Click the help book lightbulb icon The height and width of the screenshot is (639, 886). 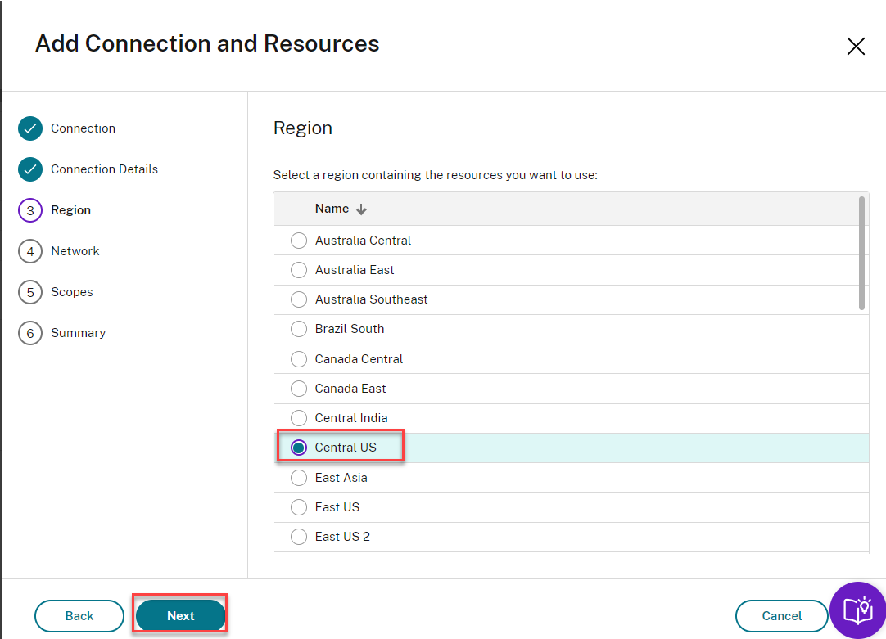tap(858, 610)
